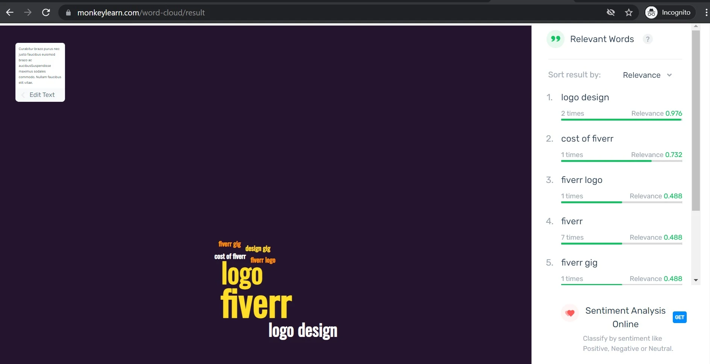Click the blocked third-party cookies eye icon
Viewport: 710px width, 364px height.
coord(611,12)
